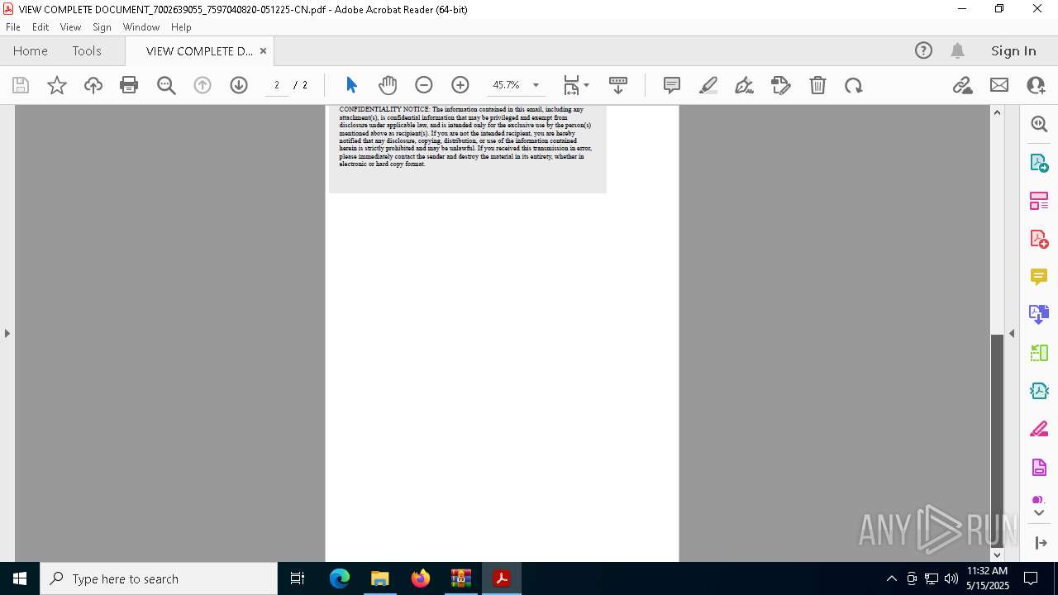Screen dimensions: 1058x595
Task: Open the fit page options dropdown
Action: (x=576, y=85)
